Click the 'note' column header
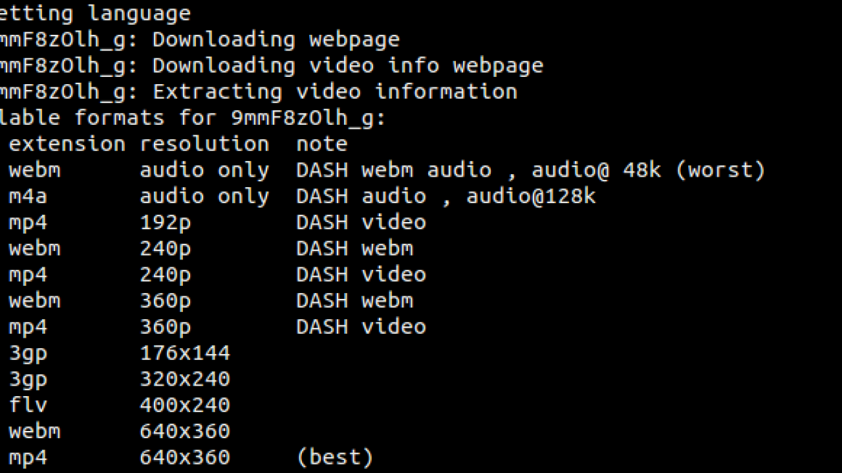842x473 pixels. pyautogui.click(x=322, y=144)
